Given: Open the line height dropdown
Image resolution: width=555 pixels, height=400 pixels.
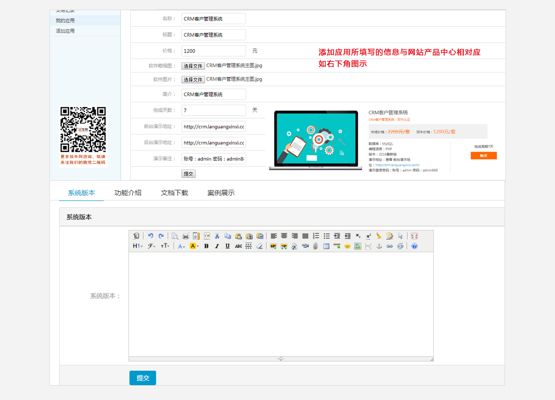Looking at the screenshot, I should point(249,246).
